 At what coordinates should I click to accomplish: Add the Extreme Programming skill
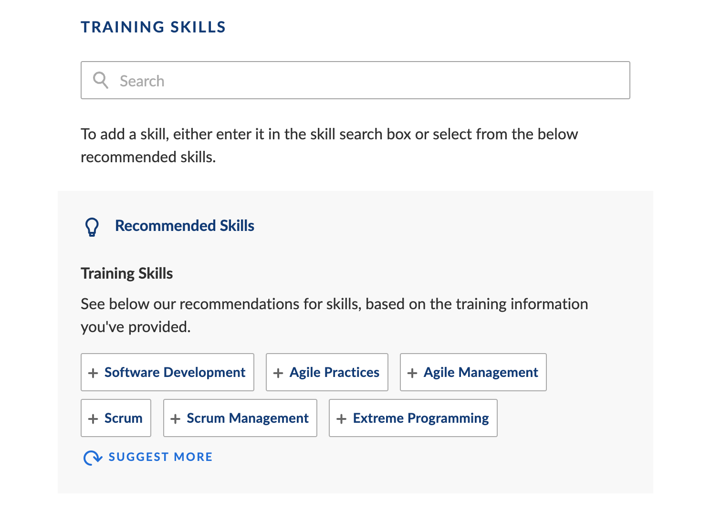[x=413, y=418]
